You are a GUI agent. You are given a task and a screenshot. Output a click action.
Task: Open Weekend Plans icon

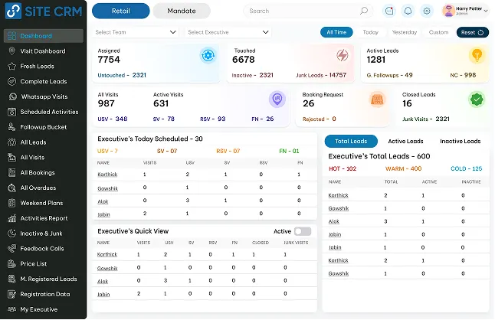pos(11,203)
